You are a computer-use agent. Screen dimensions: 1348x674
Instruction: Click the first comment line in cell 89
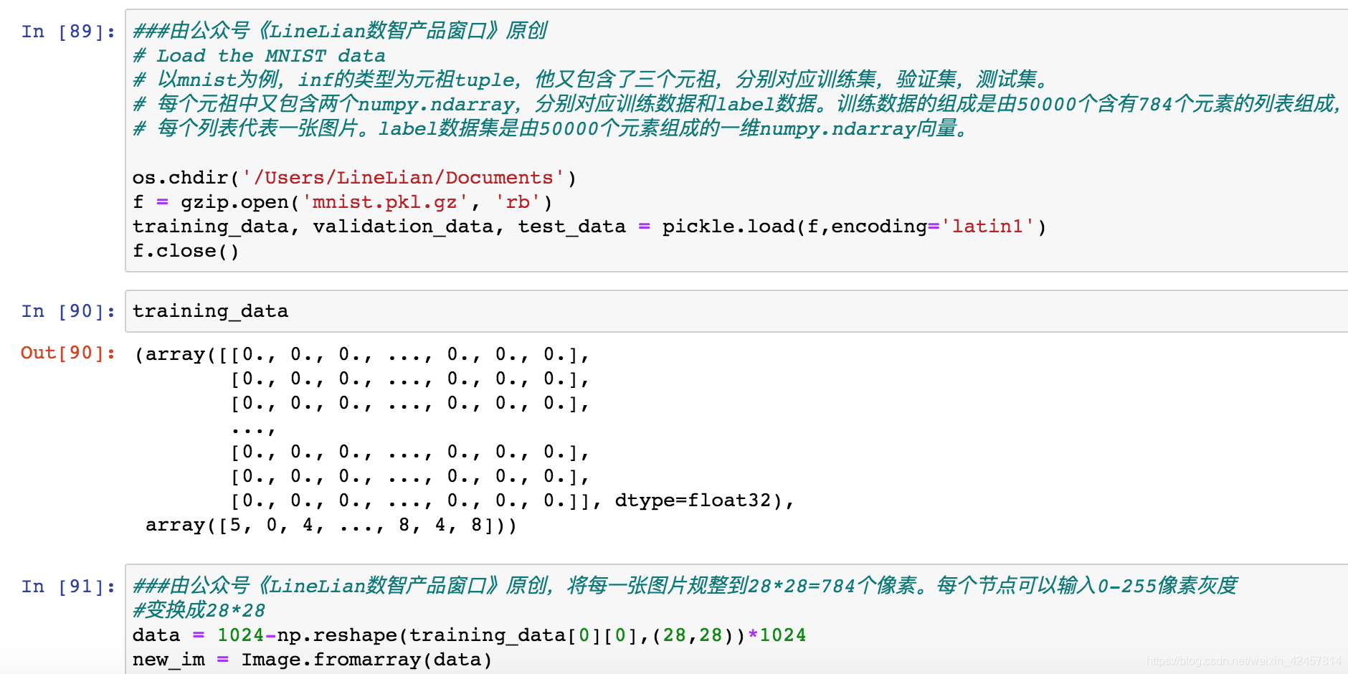[x=340, y=31]
